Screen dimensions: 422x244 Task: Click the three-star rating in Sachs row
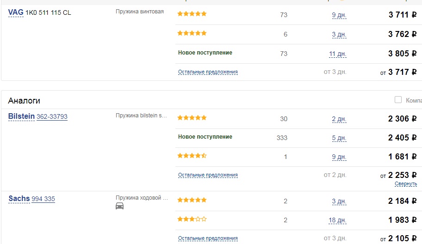click(192, 219)
